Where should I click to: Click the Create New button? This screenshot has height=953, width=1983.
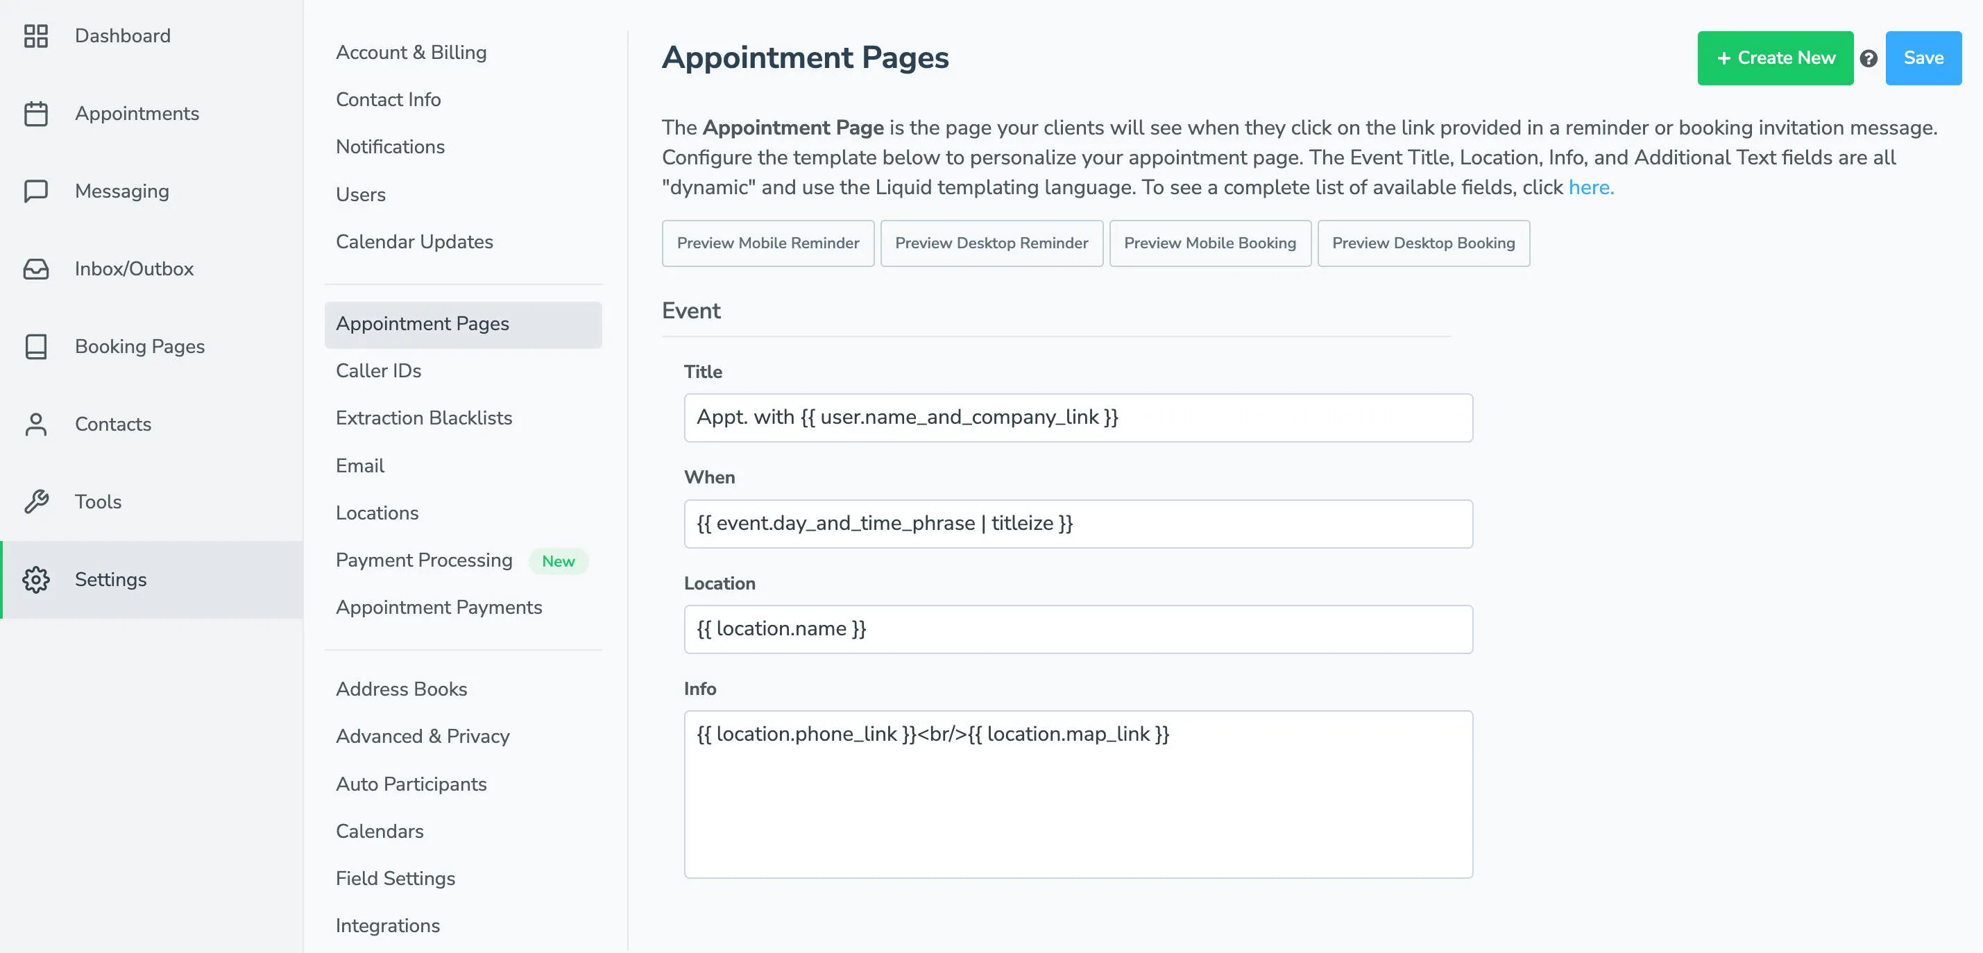pyautogui.click(x=1775, y=58)
